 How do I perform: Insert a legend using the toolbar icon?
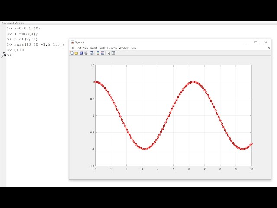[103, 53]
